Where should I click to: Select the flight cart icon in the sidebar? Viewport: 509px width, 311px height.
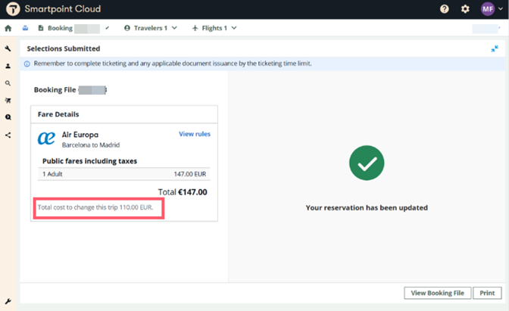tap(8, 101)
